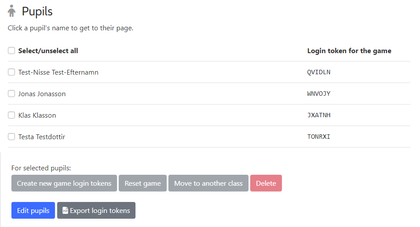Click the Select/unselect all label text
420x227 pixels.
pos(48,51)
